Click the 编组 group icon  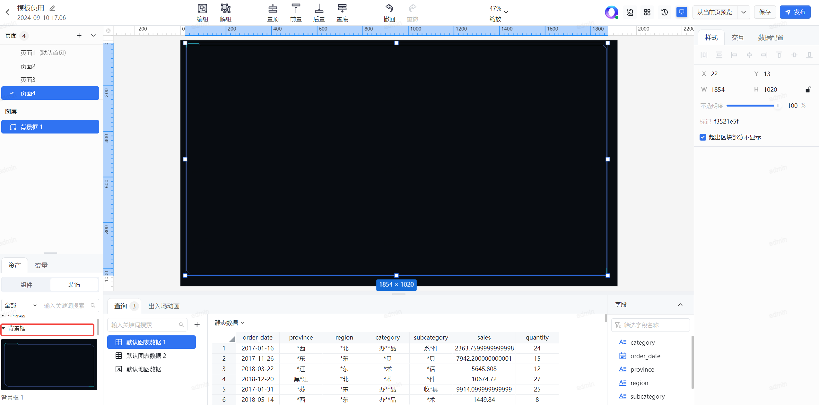(x=202, y=9)
